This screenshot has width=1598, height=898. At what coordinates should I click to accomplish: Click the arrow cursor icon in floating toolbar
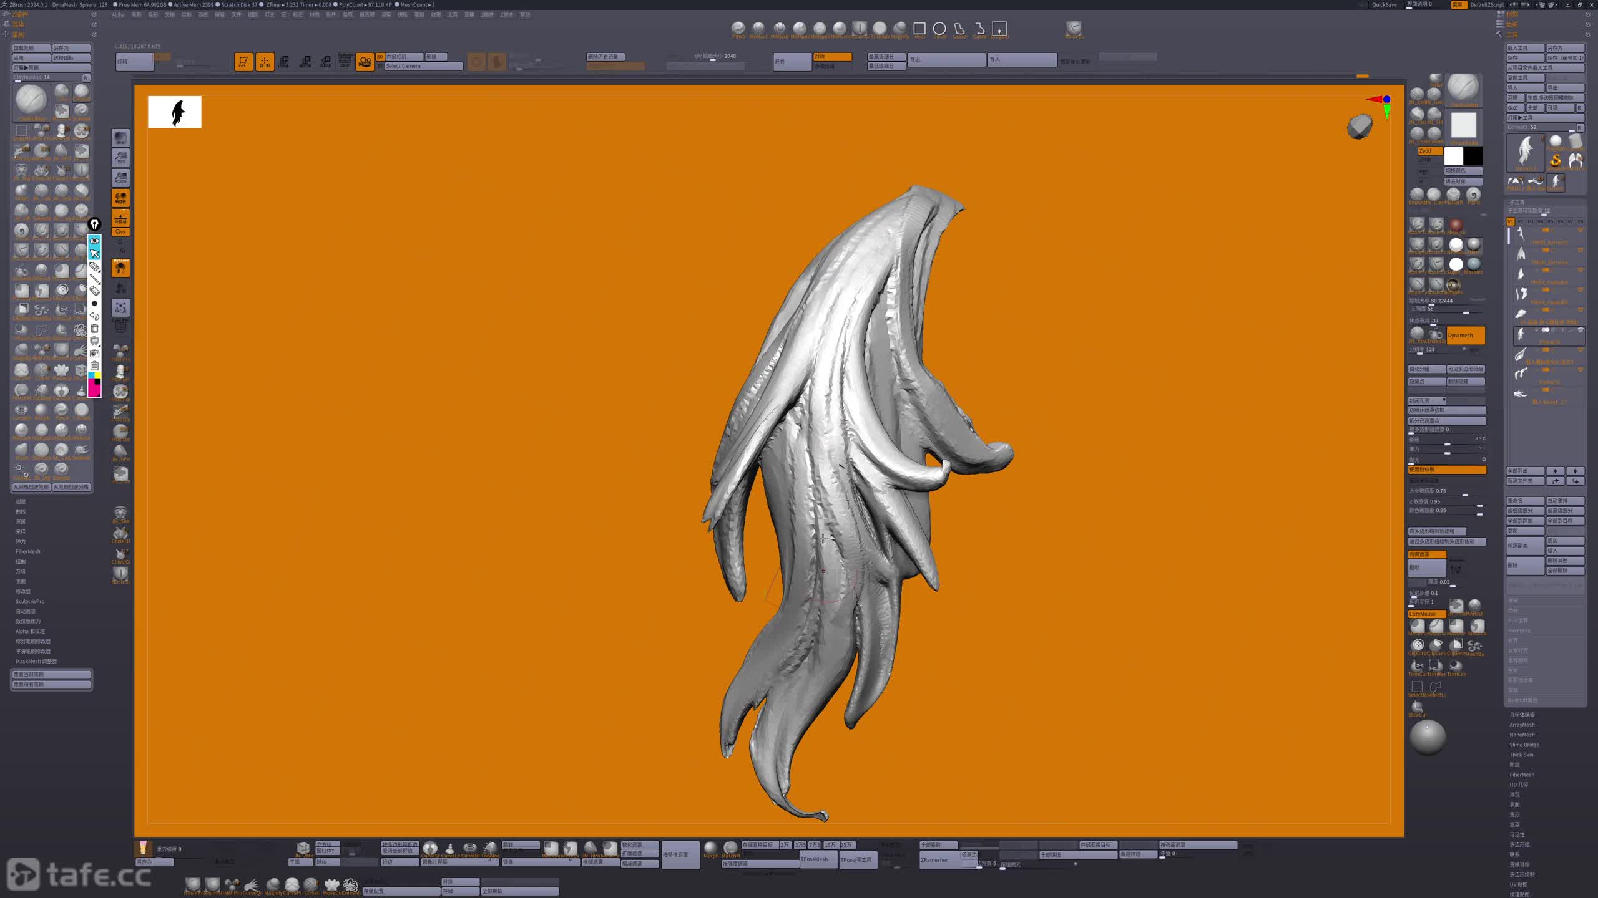pos(94,253)
